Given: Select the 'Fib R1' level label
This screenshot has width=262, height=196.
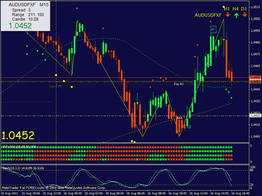Looking at the screenshot, I should 179,84.
